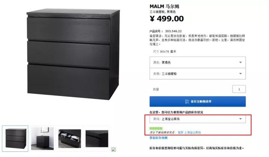Screen dimensions: 269x157
Task: Open the 类别: 三斗抽屉柜 category dropdown
Action: point(198,74)
